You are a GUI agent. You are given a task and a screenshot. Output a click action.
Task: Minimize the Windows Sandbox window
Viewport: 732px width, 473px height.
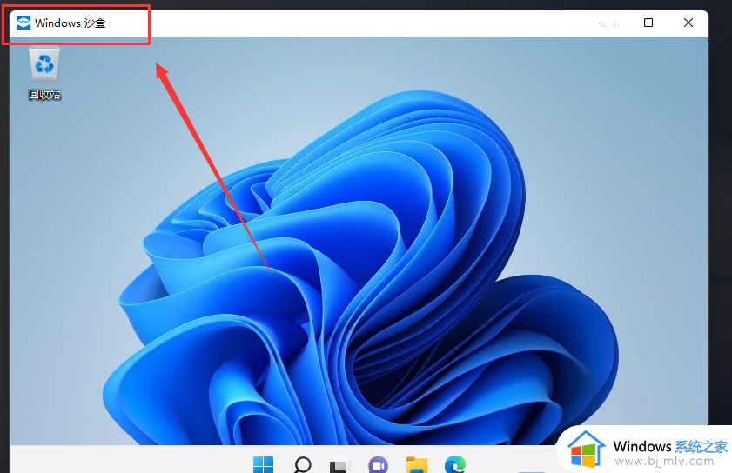tap(609, 23)
